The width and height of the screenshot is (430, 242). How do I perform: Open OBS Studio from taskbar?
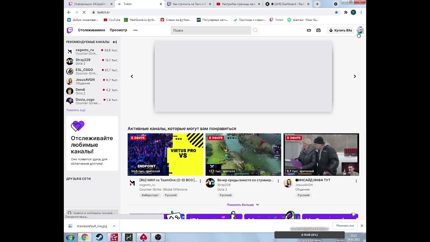pyautogui.click(x=158, y=238)
